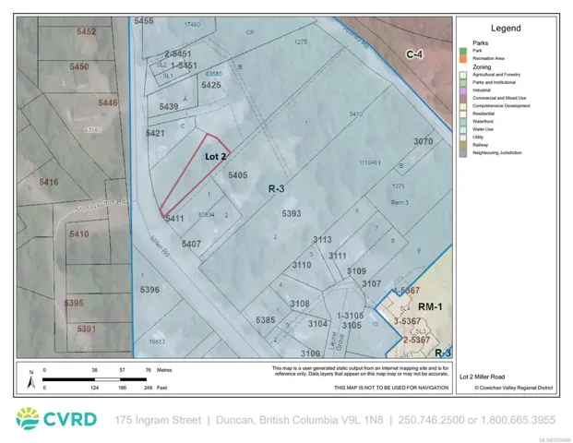Select the Recreation Area orange swatch
This screenshot has width=573, height=443.
click(x=462, y=58)
